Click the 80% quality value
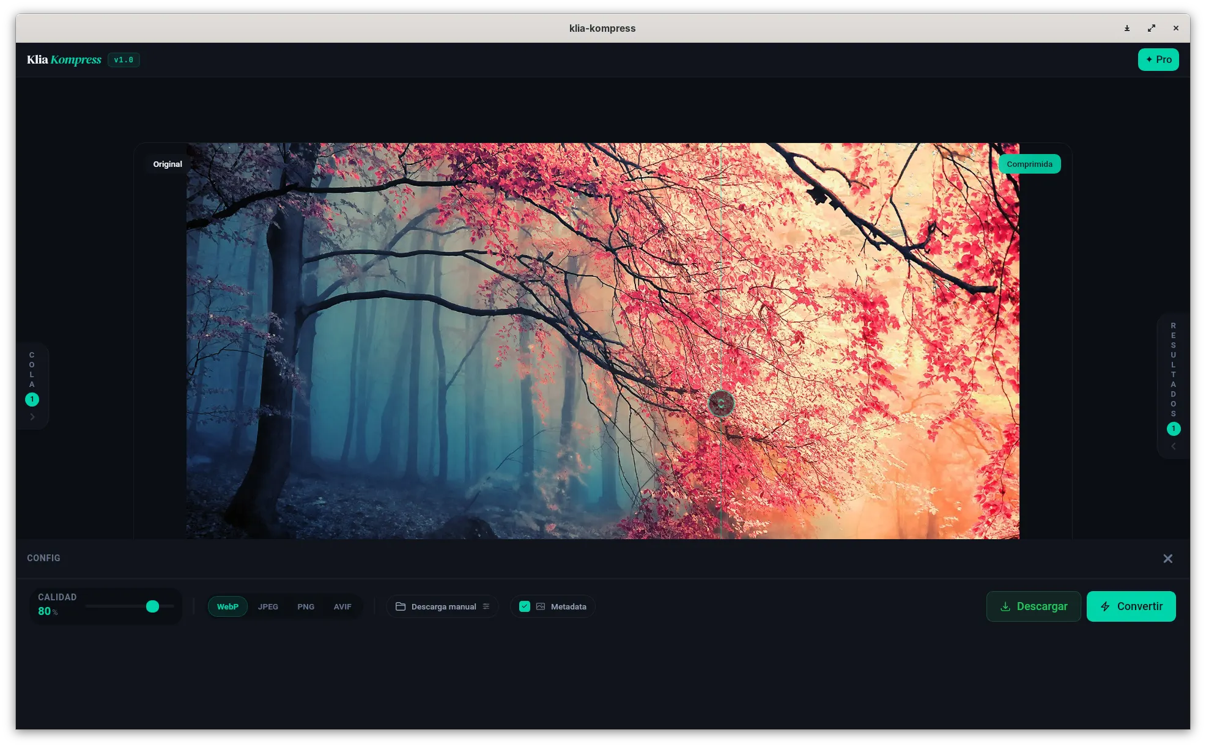Viewport: 1206px width, 747px height. 48,611
